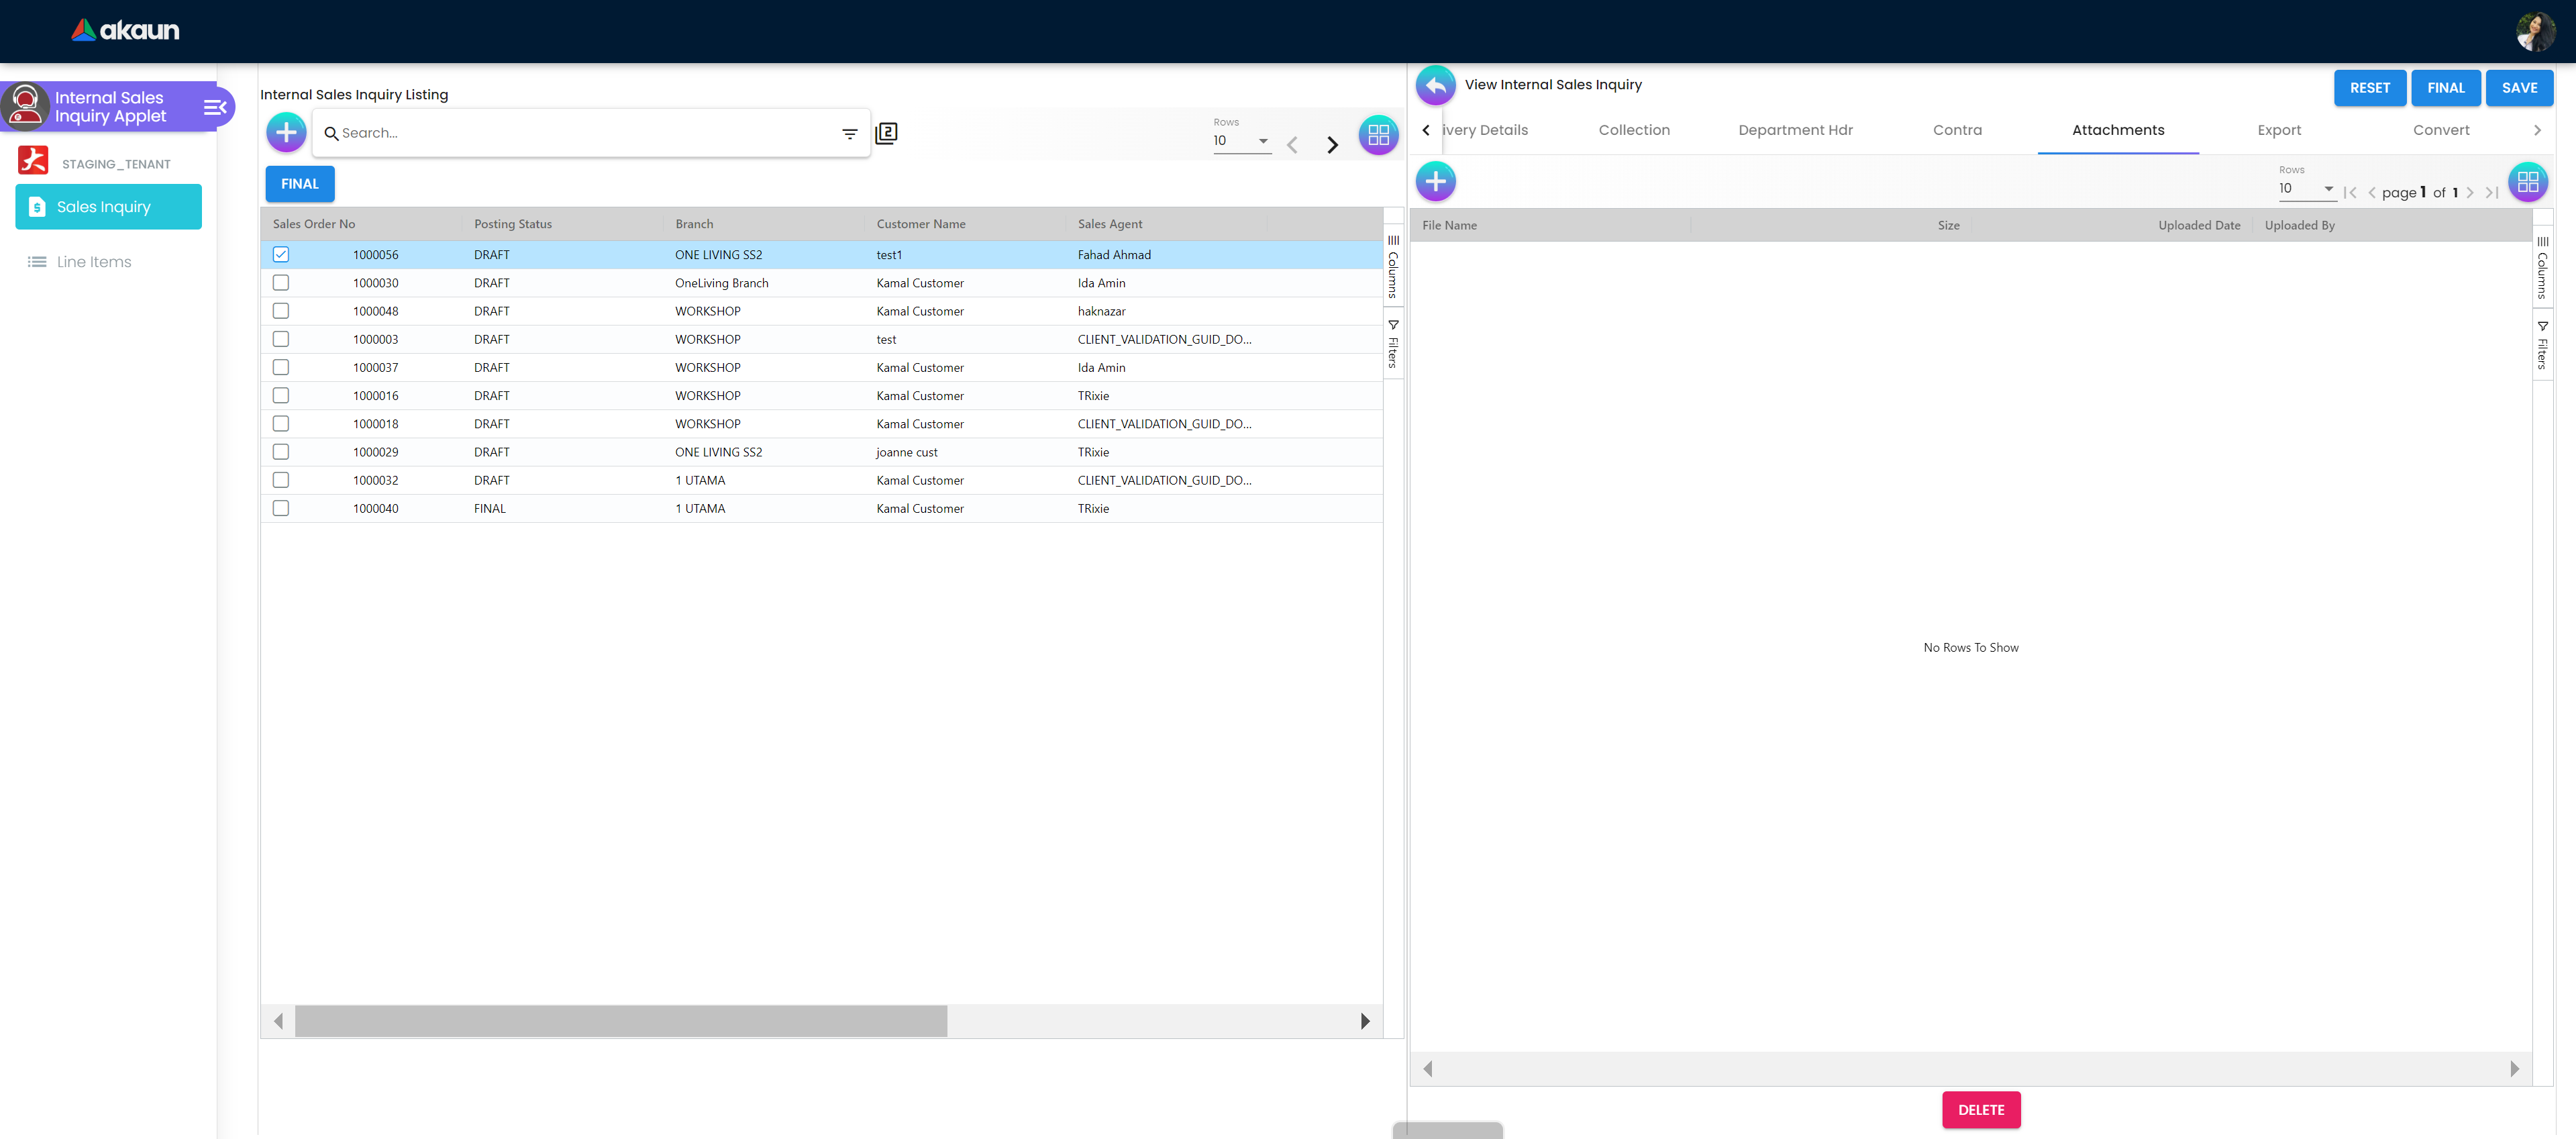This screenshot has width=2576, height=1139.
Task: Click the multi-select copy icon beside search
Action: point(886,133)
